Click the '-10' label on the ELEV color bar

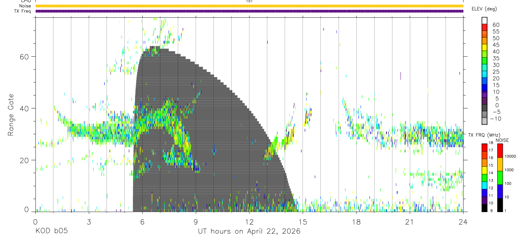pyautogui.click(x=495, y=119)
